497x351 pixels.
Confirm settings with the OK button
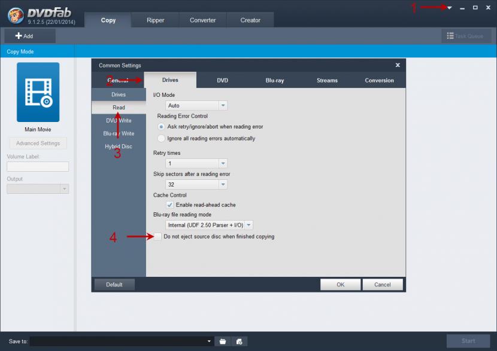(x=341, y=285)
